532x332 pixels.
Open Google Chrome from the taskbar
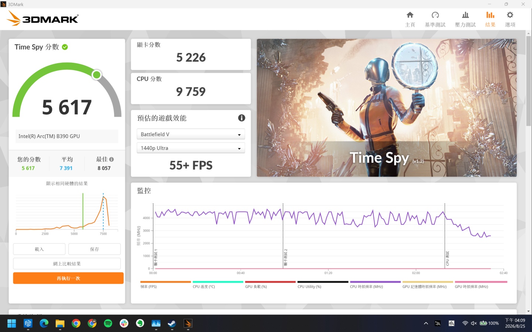76,324
